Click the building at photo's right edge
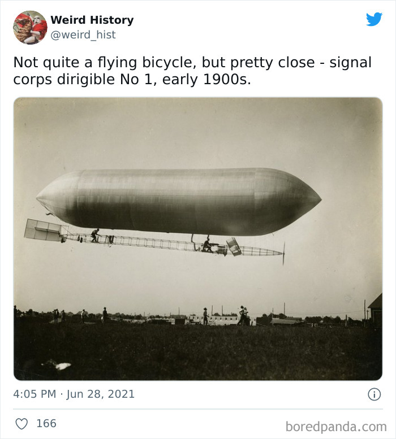The width and height of the screenshot is (396, 439). [376, 310]
